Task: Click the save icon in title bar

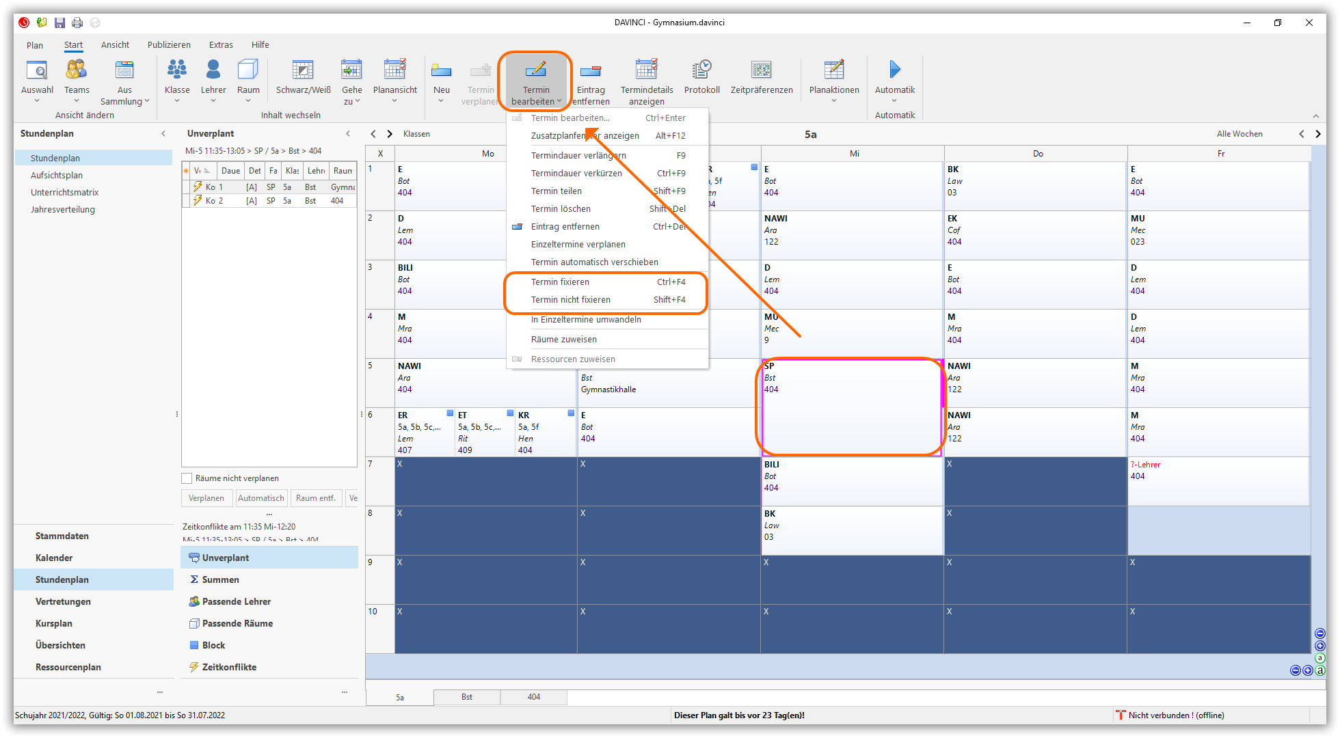Action: point(59,23)
